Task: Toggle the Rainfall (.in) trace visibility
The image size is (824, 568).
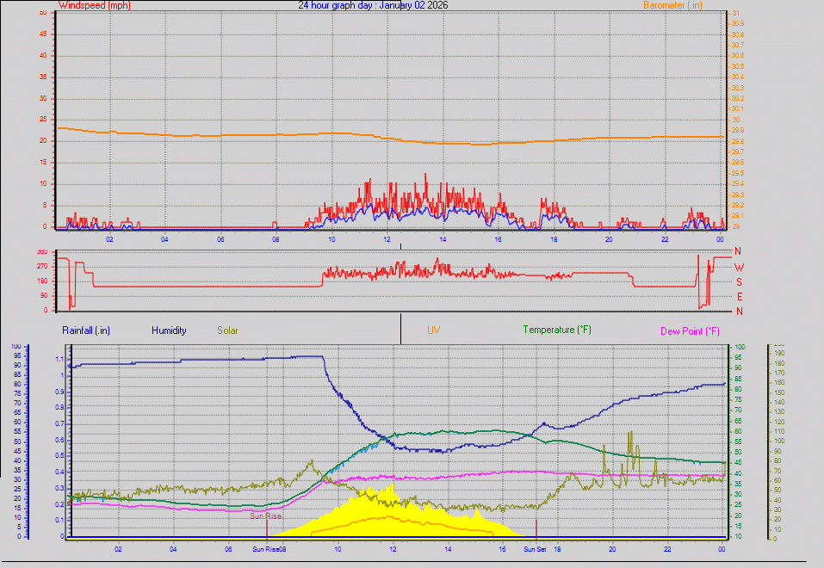Action: [x=85, y=330]
